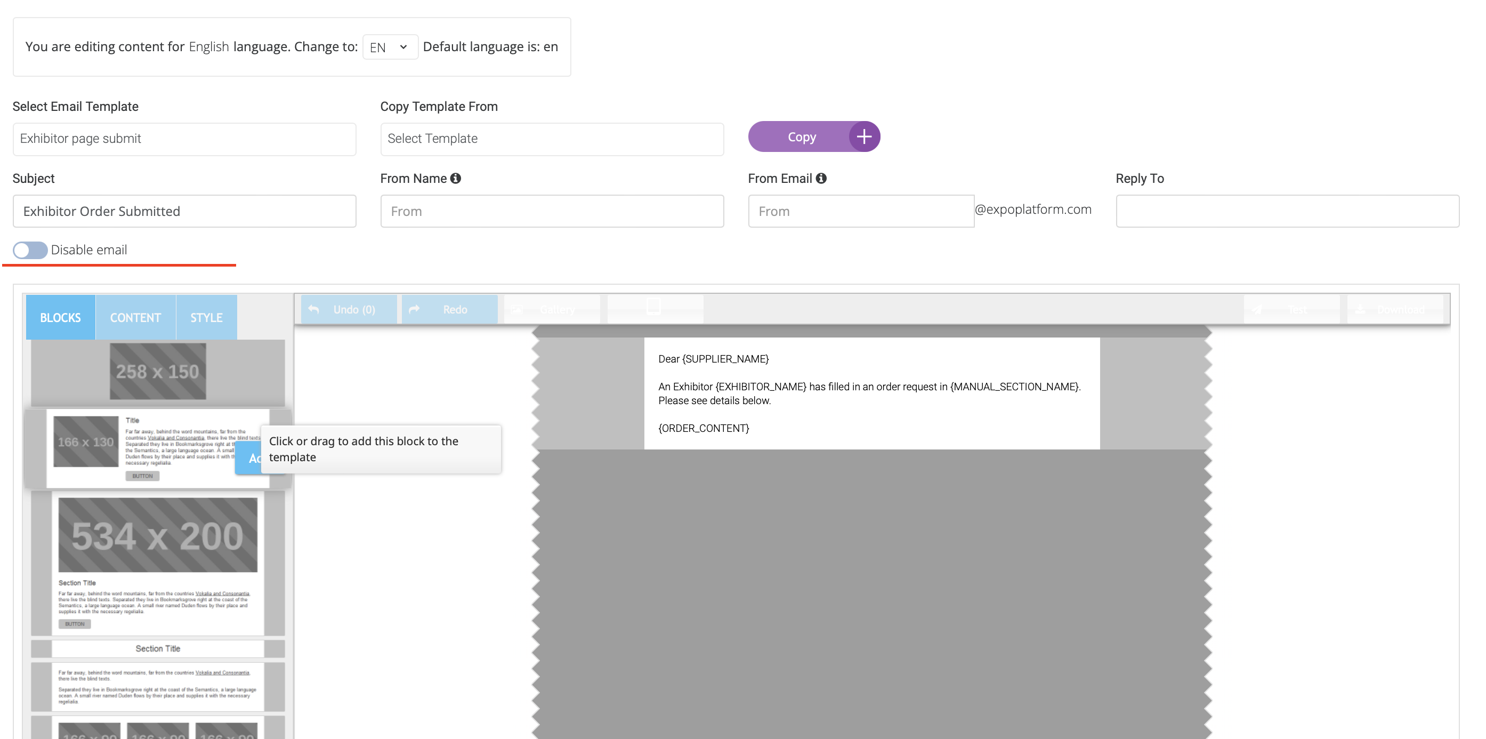Open the EN language dropdown
The width and height of the screenshot is (1486, 739).
click(x=390, y=47)
